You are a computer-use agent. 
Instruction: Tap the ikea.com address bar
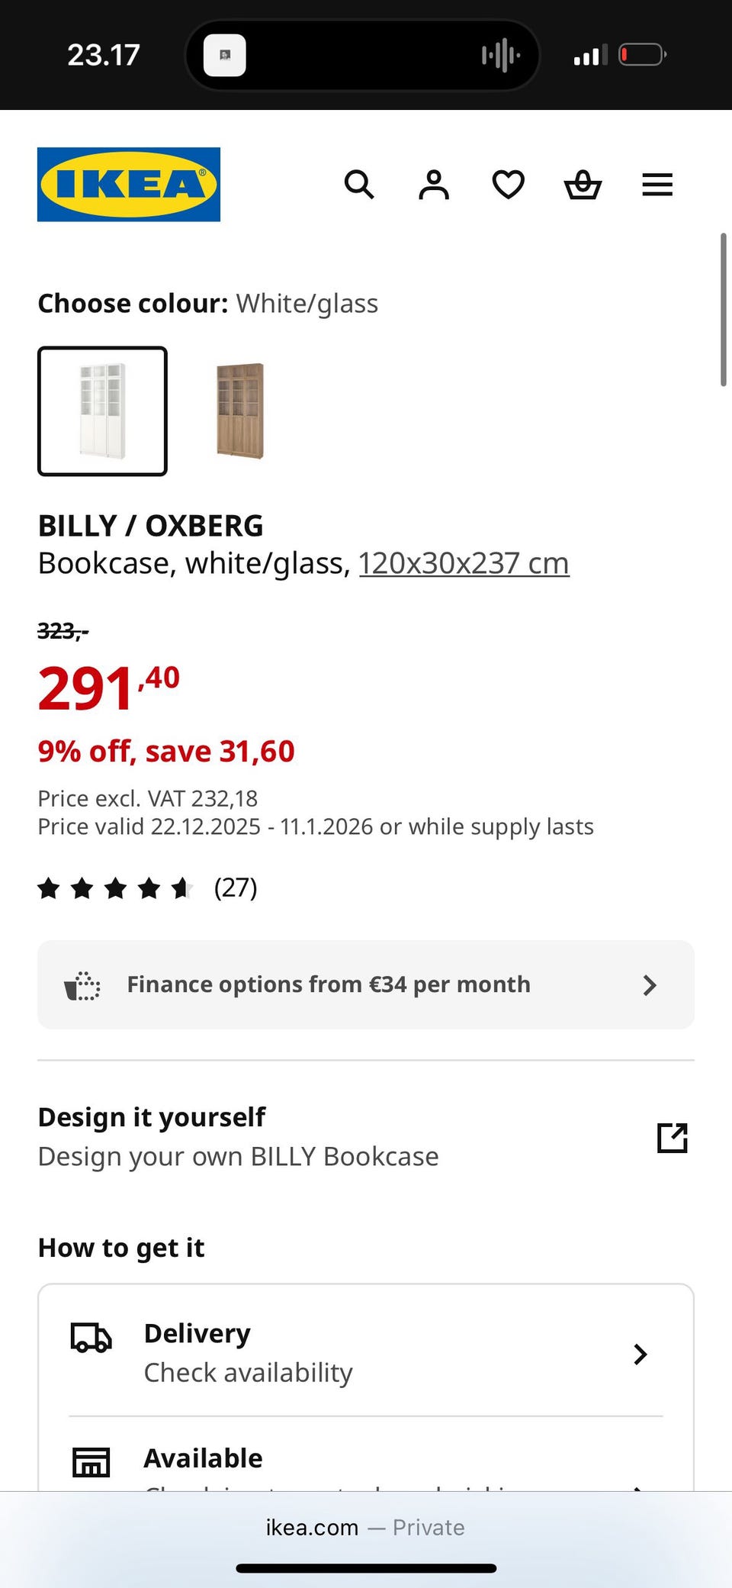click(365, 1528)
